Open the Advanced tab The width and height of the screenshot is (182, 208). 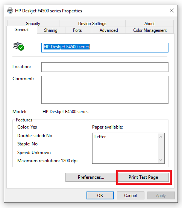[x=109, y=30]
